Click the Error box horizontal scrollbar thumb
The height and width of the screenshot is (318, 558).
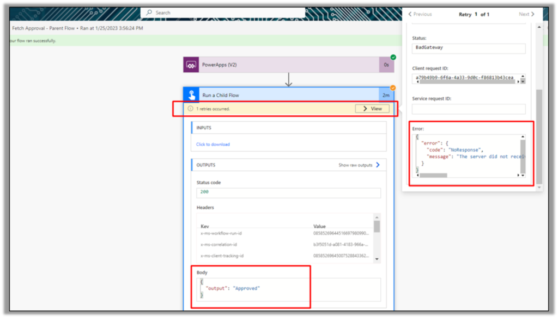[x=433, y=176]
